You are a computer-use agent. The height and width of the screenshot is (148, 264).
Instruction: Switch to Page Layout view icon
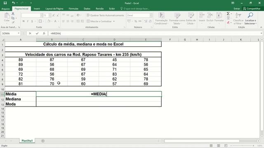tap(219, 146)
